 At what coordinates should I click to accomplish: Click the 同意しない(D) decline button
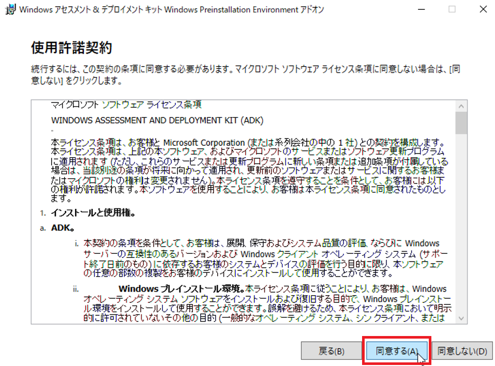click(x=462, y=350)
